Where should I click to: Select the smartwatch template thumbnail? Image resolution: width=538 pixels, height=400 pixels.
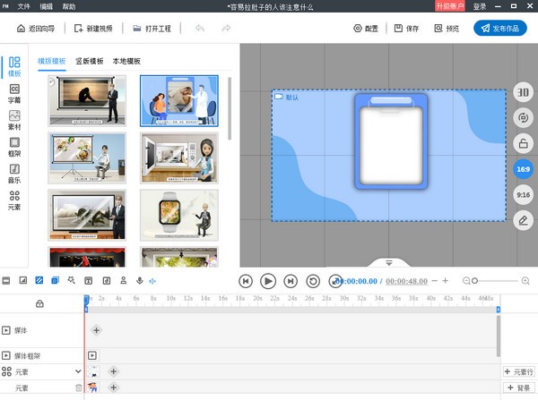[178, 213]
